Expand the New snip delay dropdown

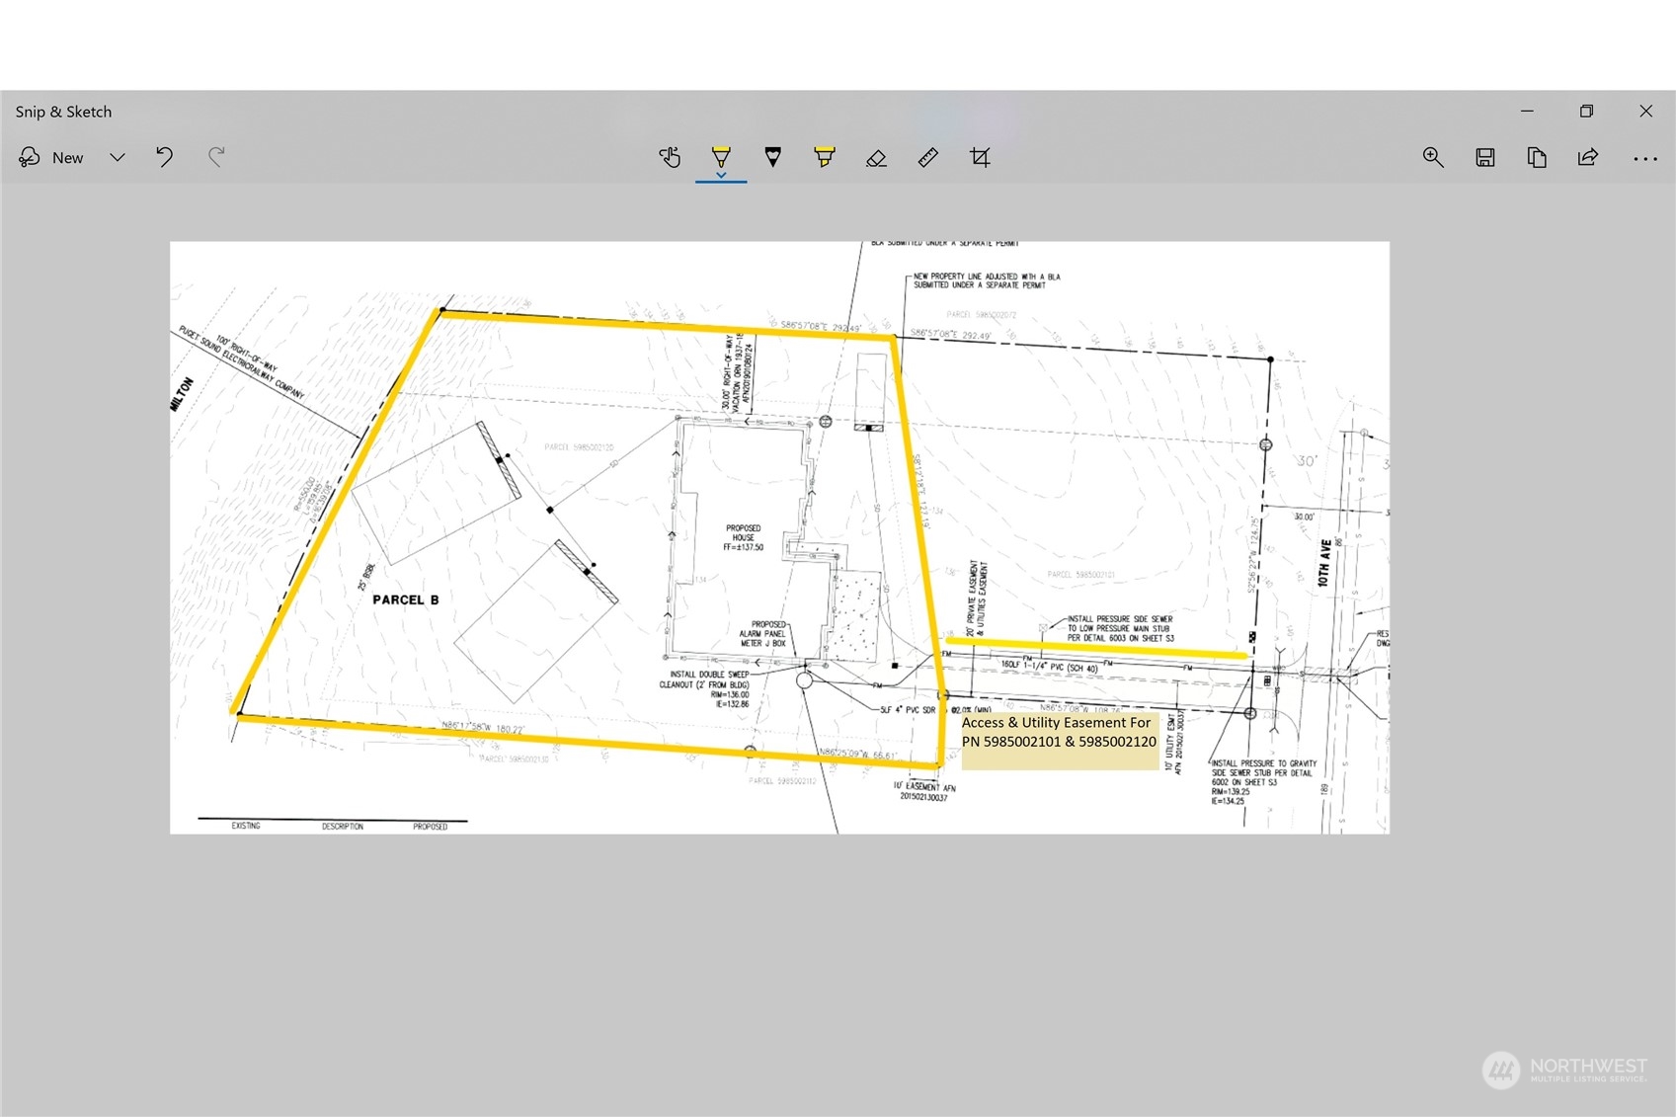coord(118,157)
